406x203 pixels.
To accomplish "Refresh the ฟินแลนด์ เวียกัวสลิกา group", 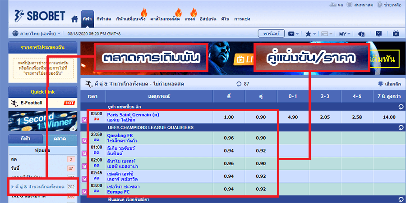I will (401, 200).
